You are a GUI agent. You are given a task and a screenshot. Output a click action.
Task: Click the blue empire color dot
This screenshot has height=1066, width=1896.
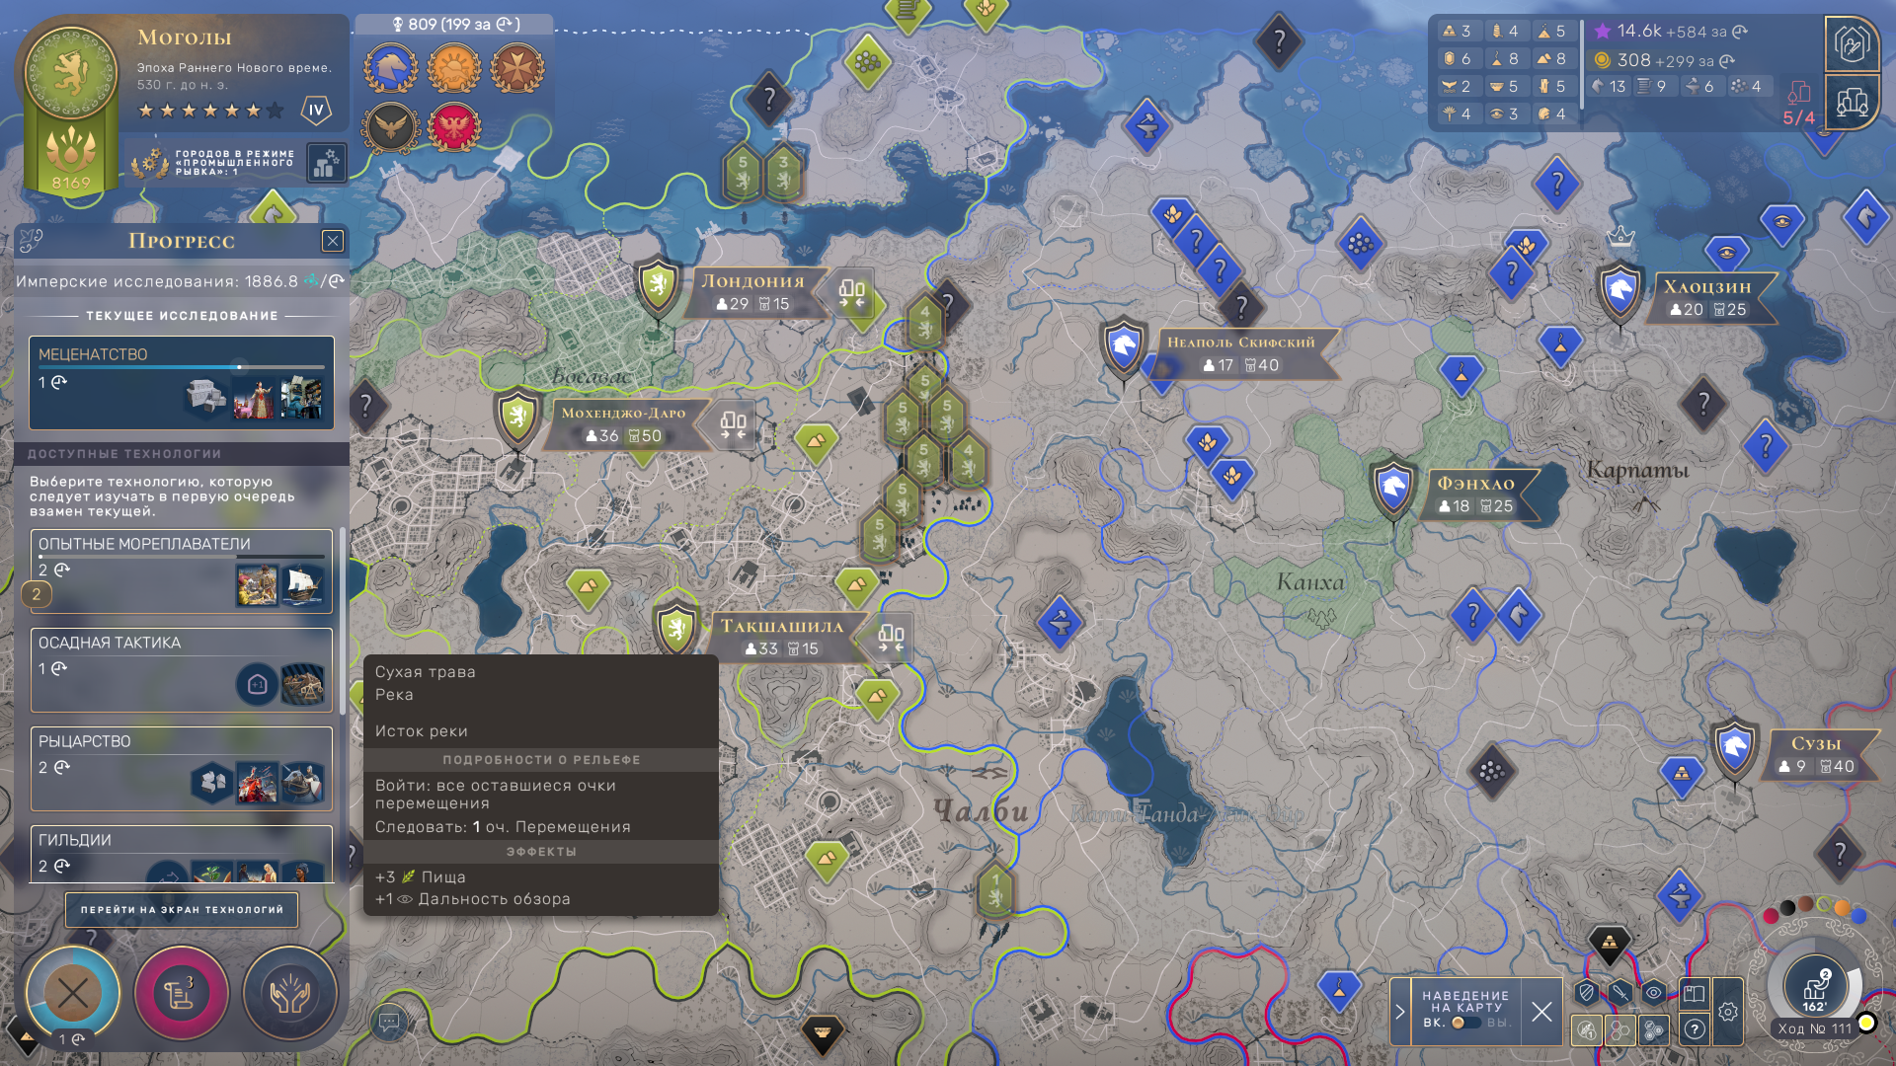click(1858, 916)
